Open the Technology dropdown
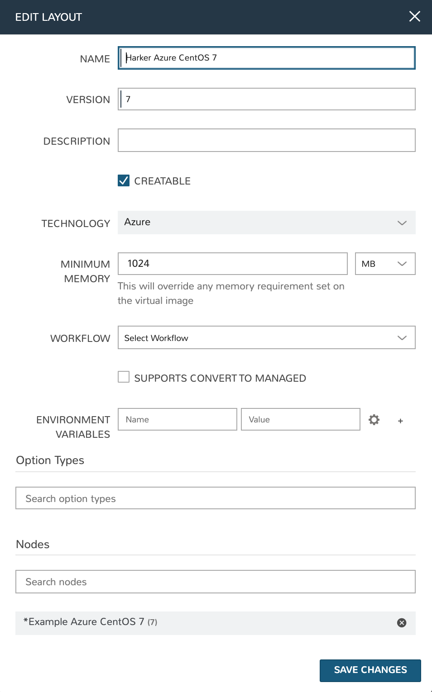This screenshot has width=432, height=692. click(266, 223)
